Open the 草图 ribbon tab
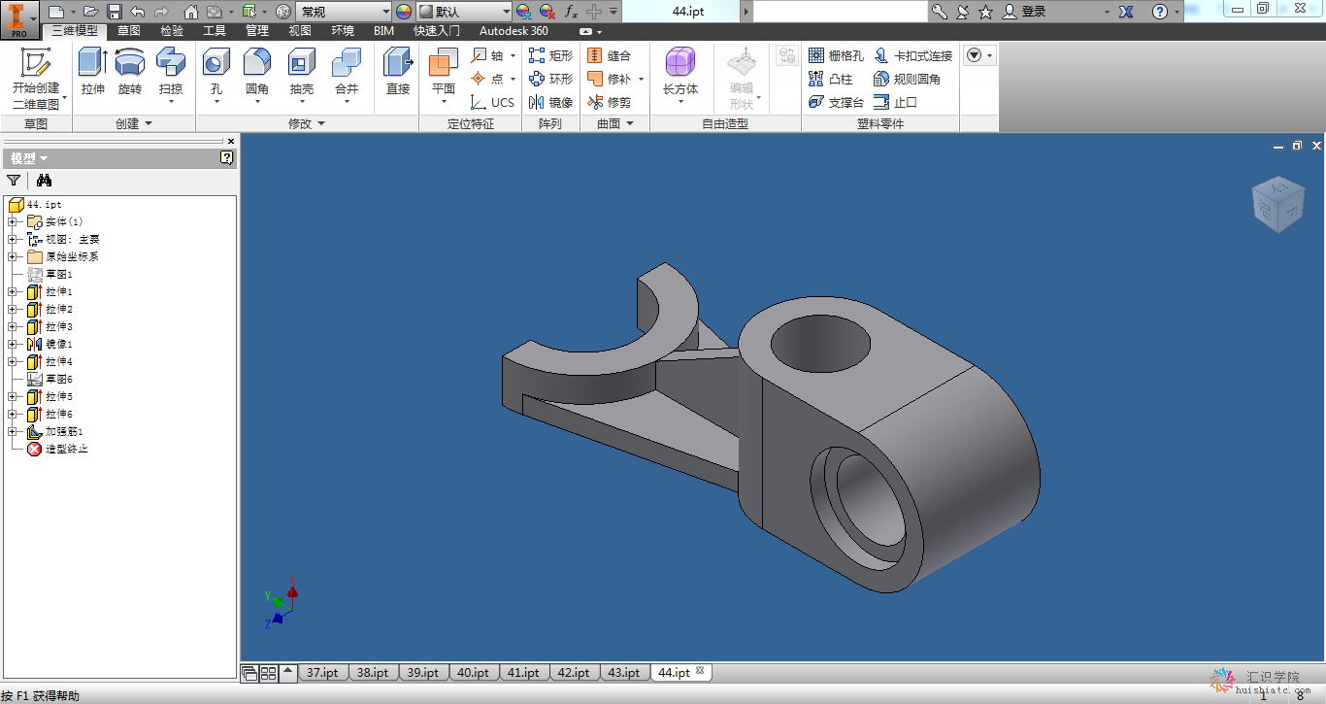 coord(129,31)
